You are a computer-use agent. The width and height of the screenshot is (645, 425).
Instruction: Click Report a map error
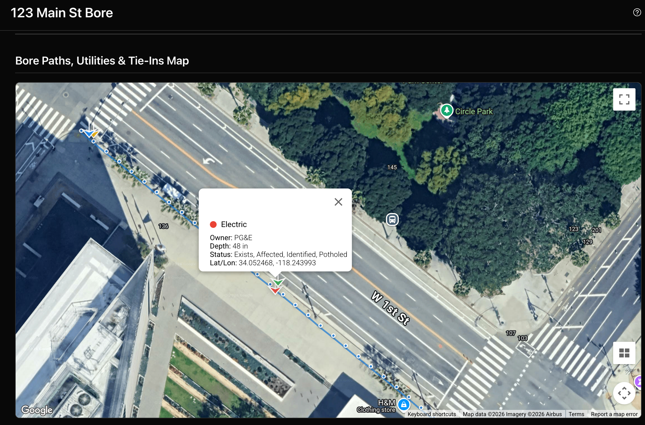pyautogui.click(x=614, y=414)
